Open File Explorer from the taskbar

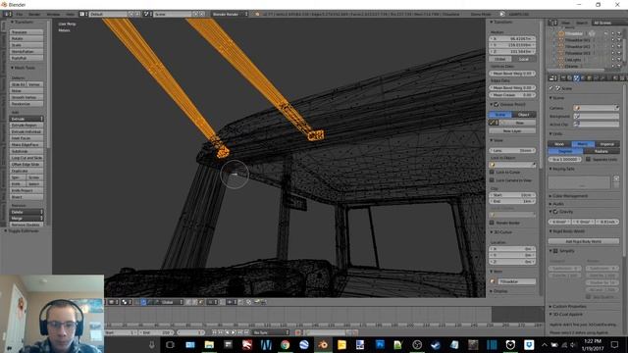click(x=209, y=344)
